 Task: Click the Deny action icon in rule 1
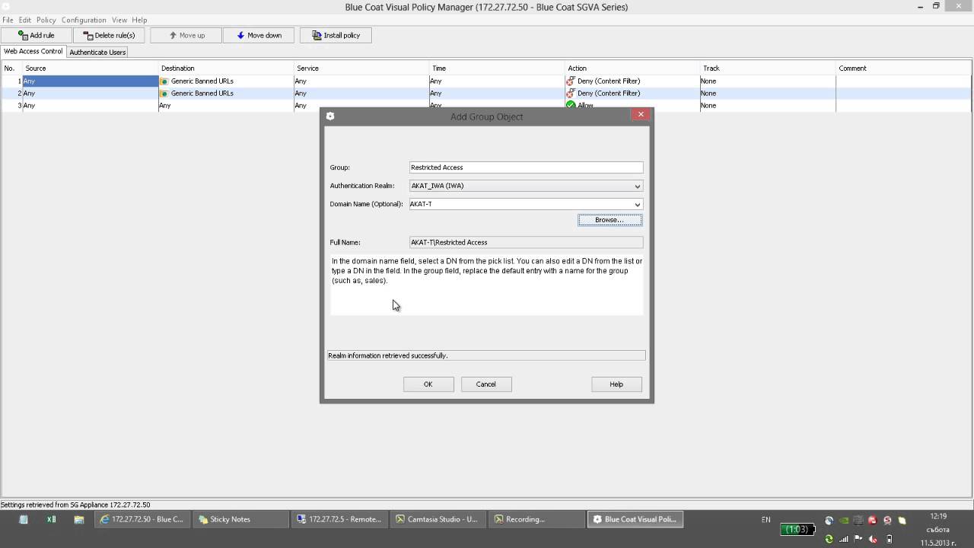point(571,81)
